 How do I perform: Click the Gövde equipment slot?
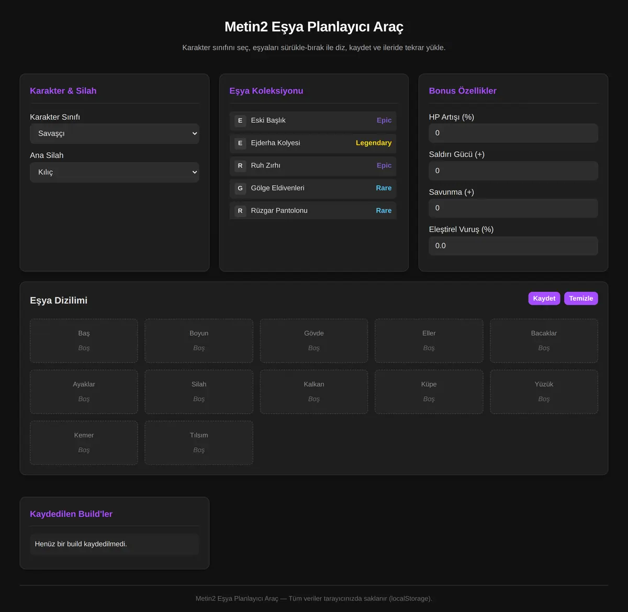[x=314, y=341]
